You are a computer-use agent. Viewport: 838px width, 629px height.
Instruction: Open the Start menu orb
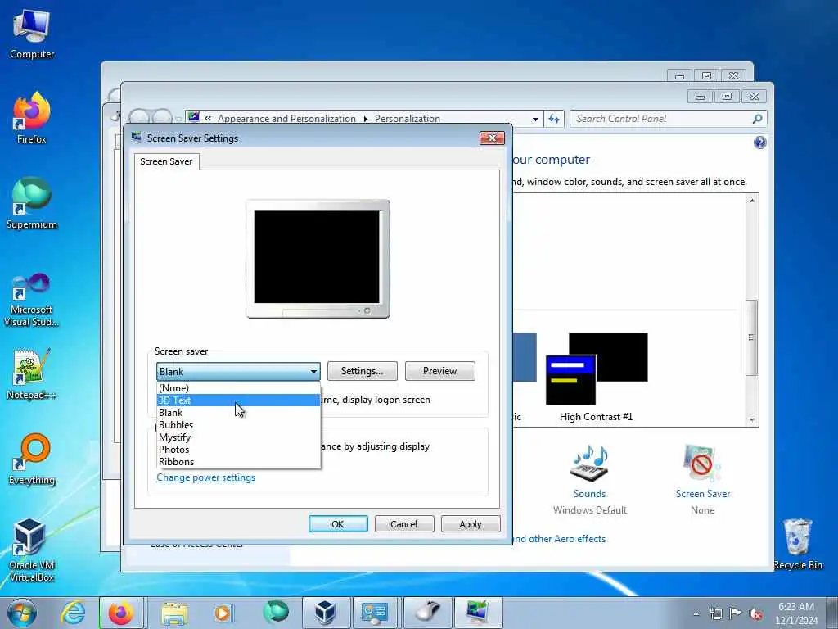click(22, 613)
